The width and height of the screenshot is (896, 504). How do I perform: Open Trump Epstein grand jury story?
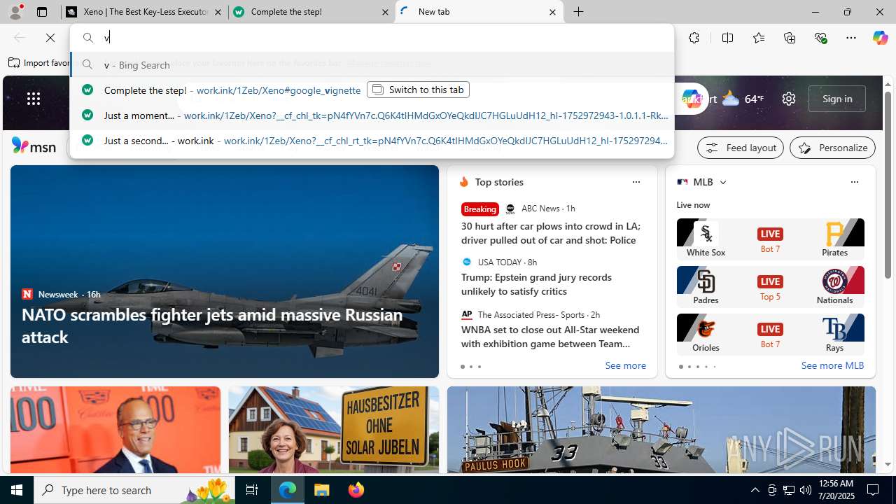click(x=536, y=284)
